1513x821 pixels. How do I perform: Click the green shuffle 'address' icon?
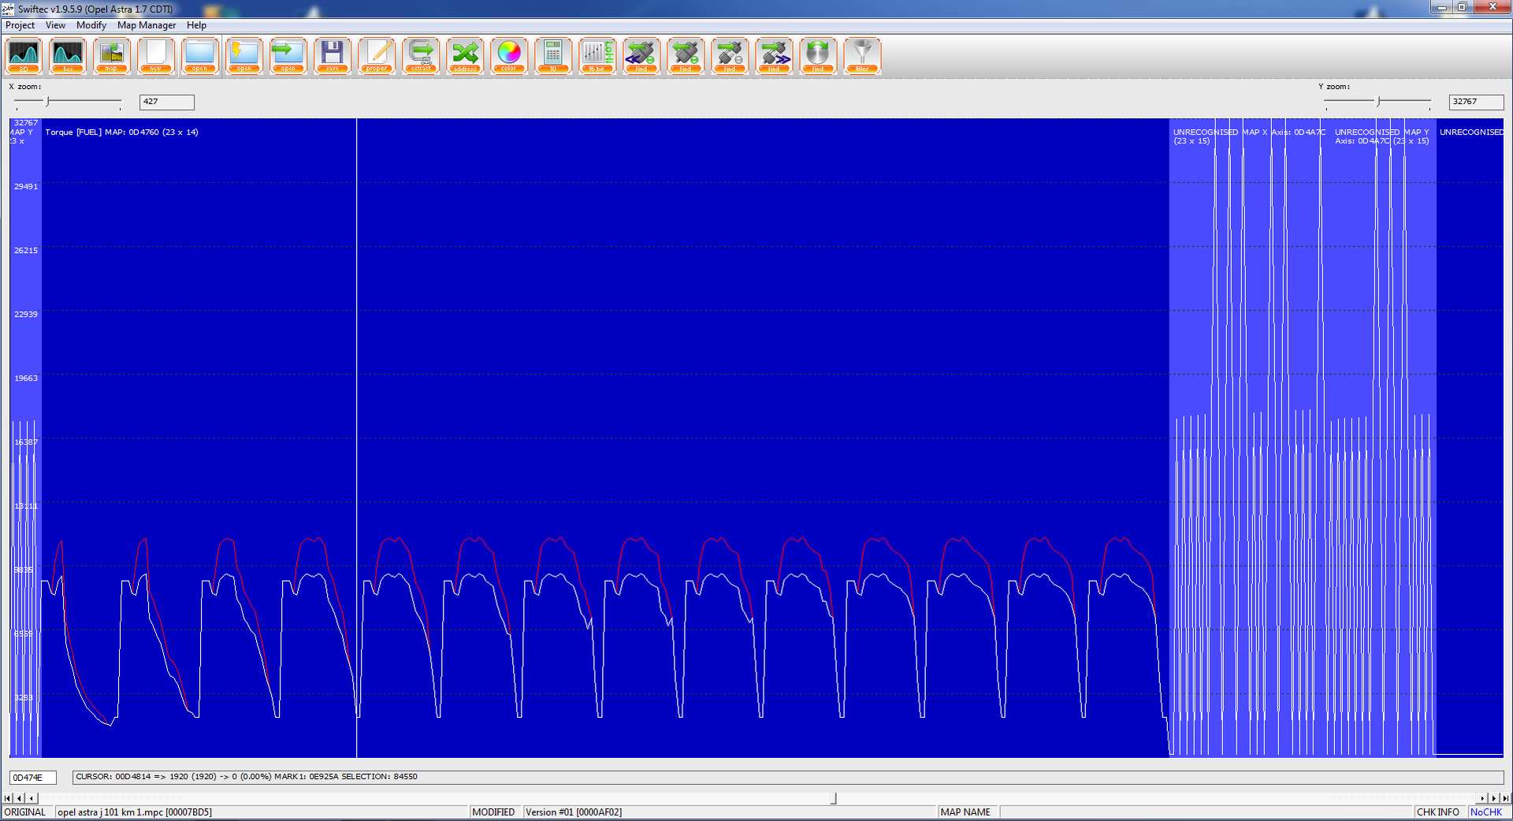(x=465, y=55)
